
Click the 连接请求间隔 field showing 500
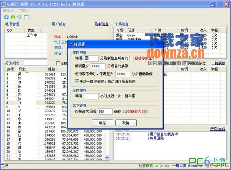pos(105,111)
